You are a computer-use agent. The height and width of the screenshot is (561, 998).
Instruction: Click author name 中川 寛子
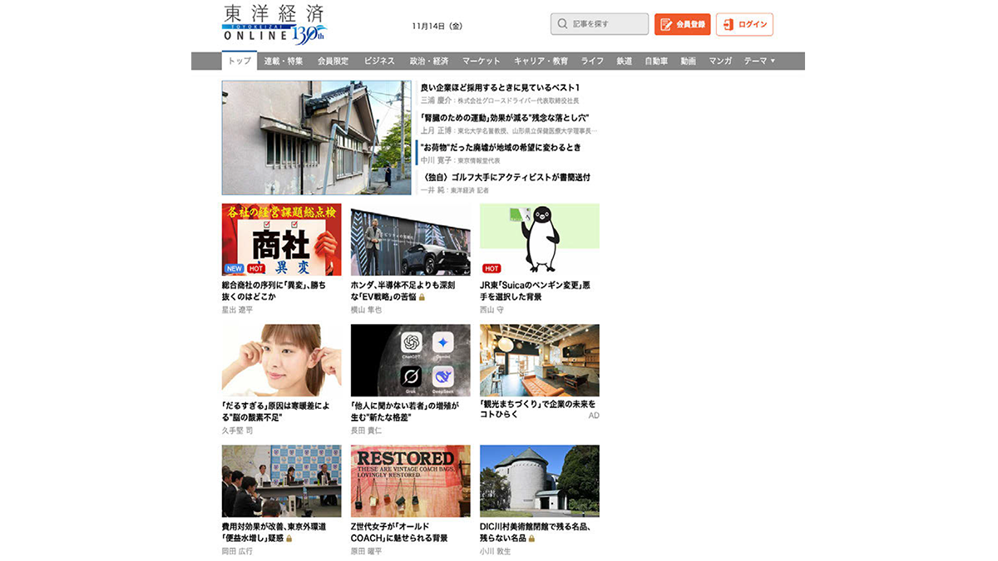(436, 160)
